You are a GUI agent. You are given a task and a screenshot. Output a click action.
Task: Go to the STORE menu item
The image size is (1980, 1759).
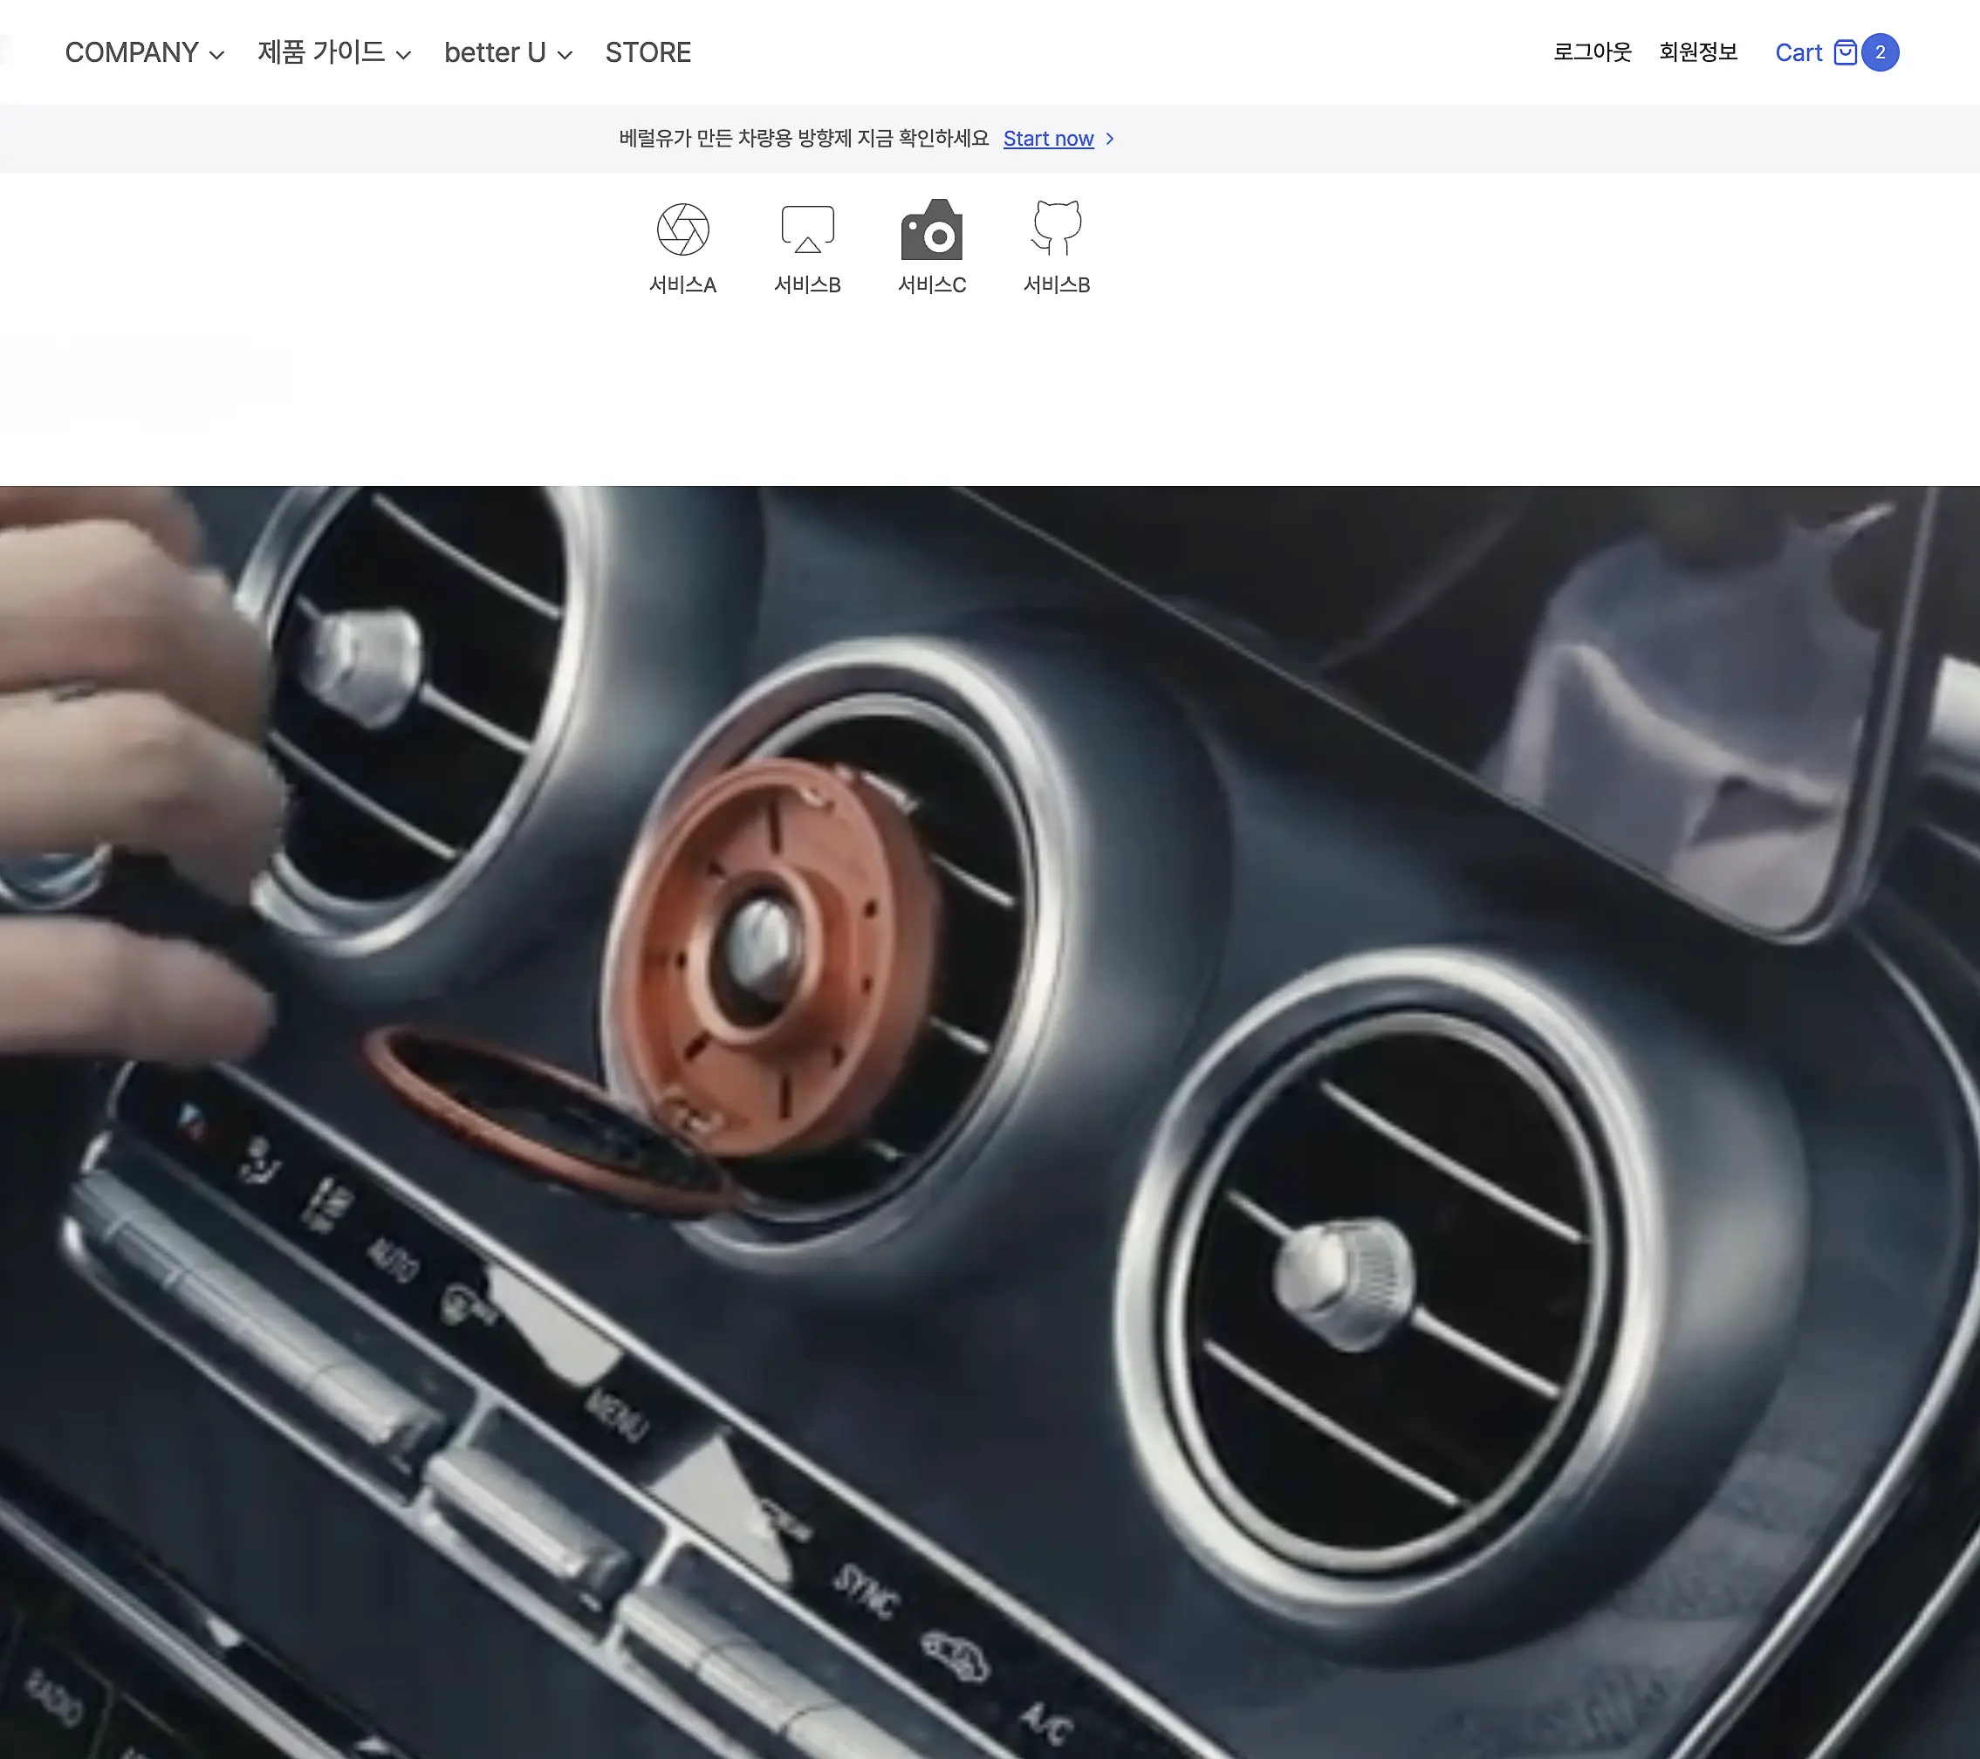[x=648, y=52]
